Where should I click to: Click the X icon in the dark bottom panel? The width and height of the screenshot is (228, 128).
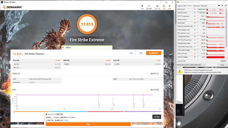[178, 111]
